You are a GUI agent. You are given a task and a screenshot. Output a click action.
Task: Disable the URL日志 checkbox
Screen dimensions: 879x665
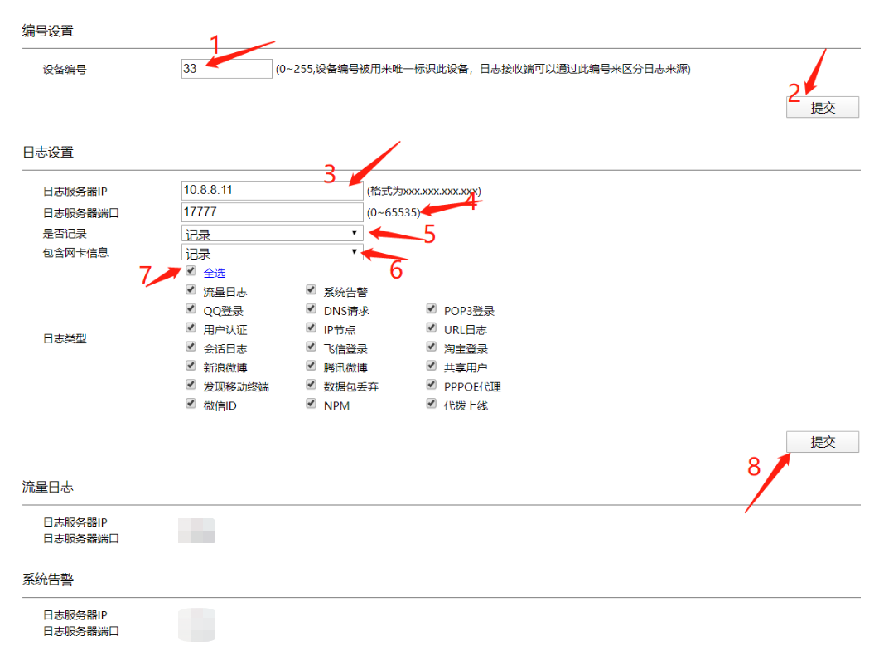pyautogui.click(x=431, y=328)
